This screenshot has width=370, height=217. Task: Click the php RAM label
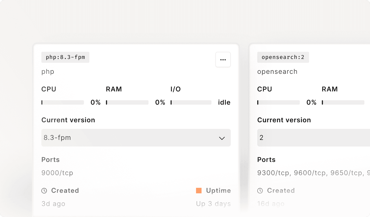tap(114, 89)
